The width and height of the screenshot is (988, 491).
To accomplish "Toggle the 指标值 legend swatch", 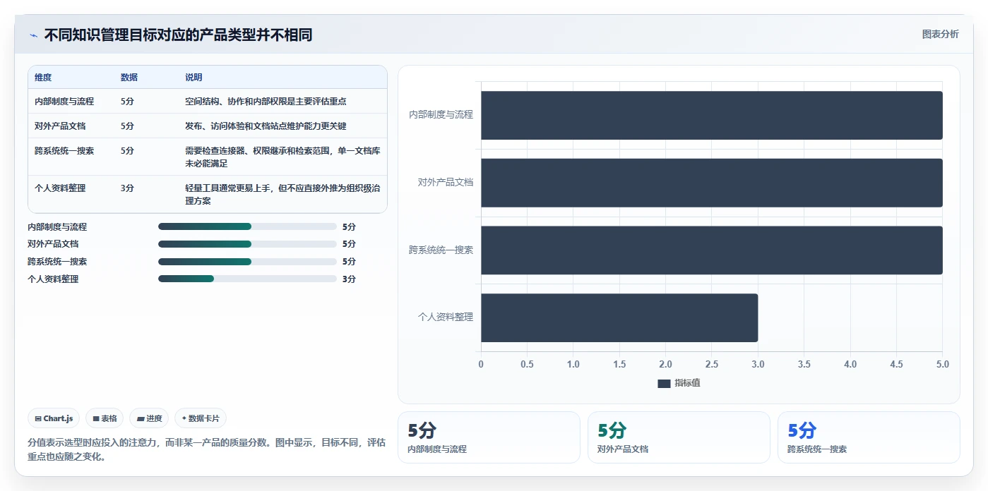I will [x=663, y=383].
